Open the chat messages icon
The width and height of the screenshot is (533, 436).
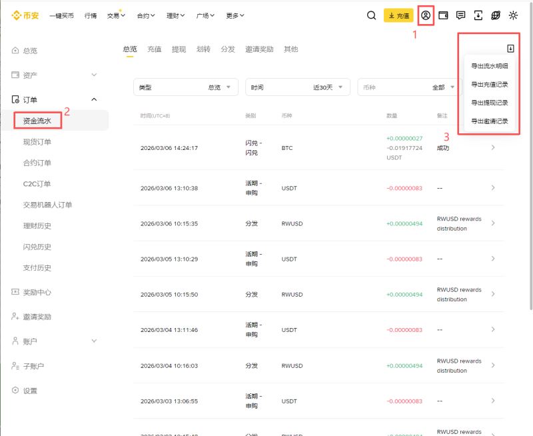click(460, 15)
